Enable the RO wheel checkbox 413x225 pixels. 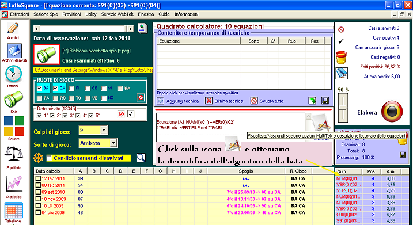pos(55,98)
